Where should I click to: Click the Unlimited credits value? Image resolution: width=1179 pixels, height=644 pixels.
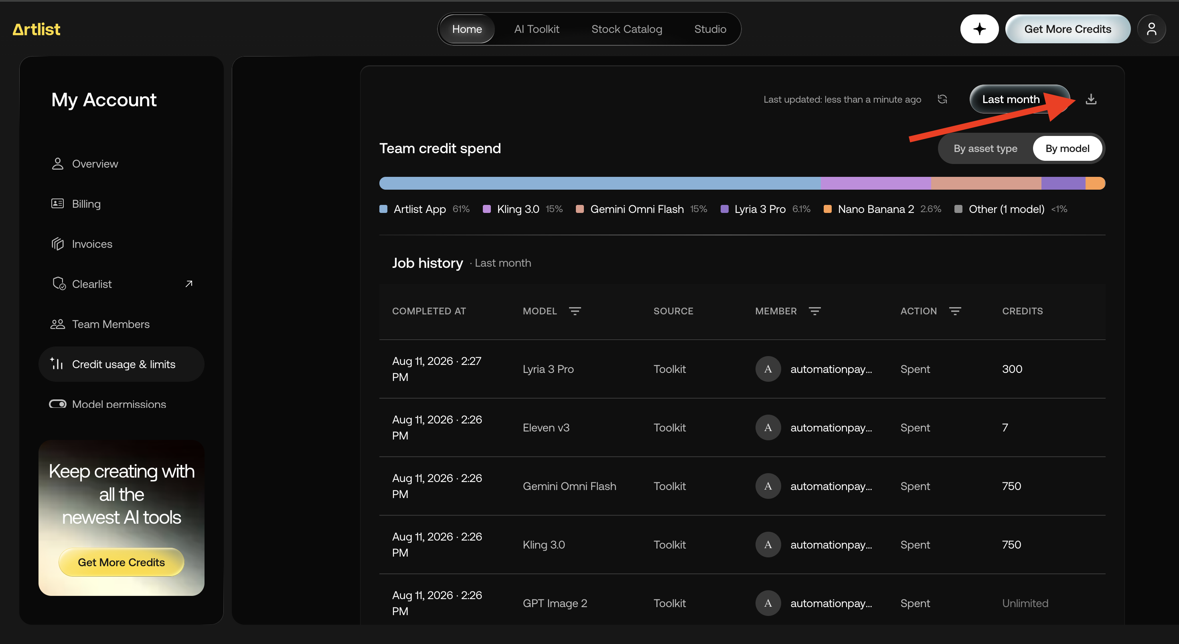(x=1025, y=603)
